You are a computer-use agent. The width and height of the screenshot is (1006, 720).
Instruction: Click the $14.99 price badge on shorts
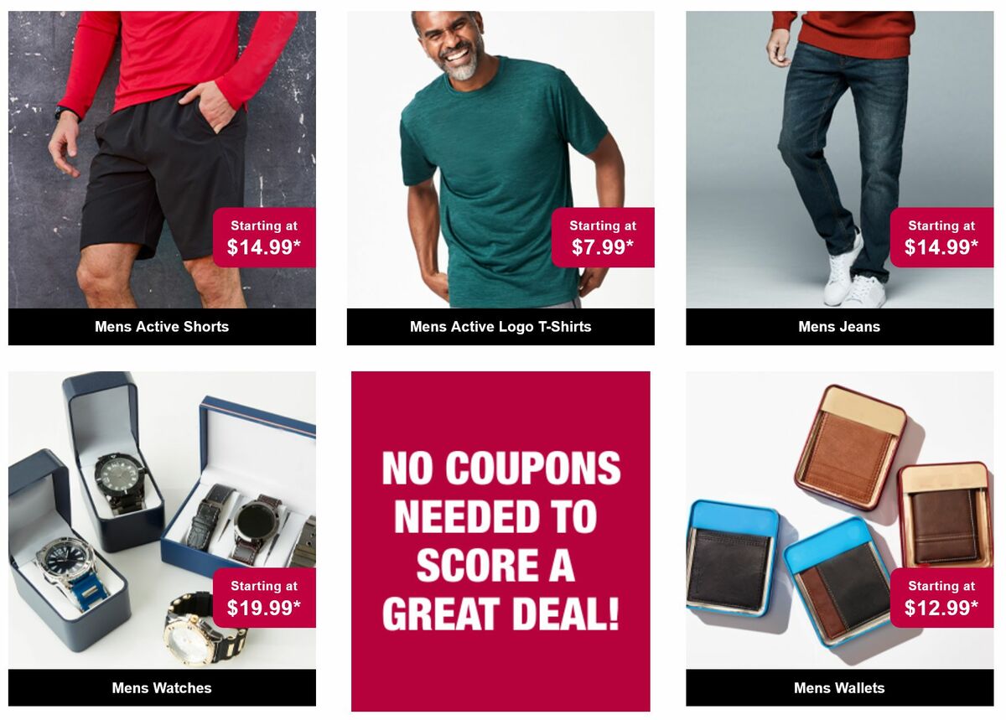(x=264, y=237)
